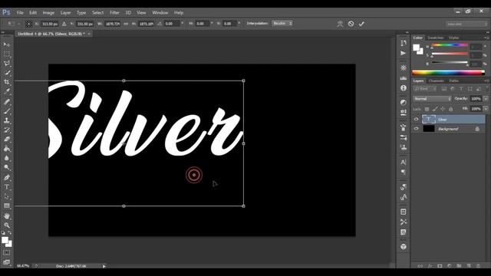Switch to the Swatches tab

pos(436,38)
